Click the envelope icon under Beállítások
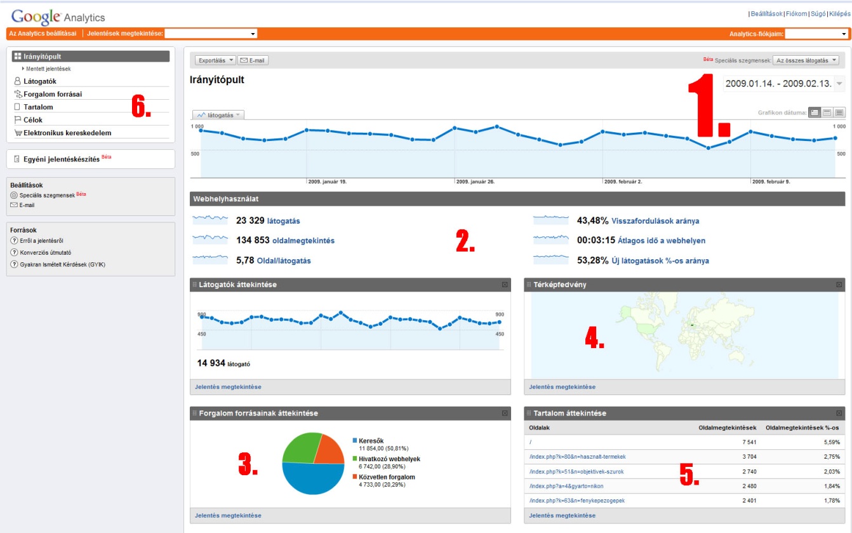Image resolution: width=852 pixels, height=533 pixels. 14,205
